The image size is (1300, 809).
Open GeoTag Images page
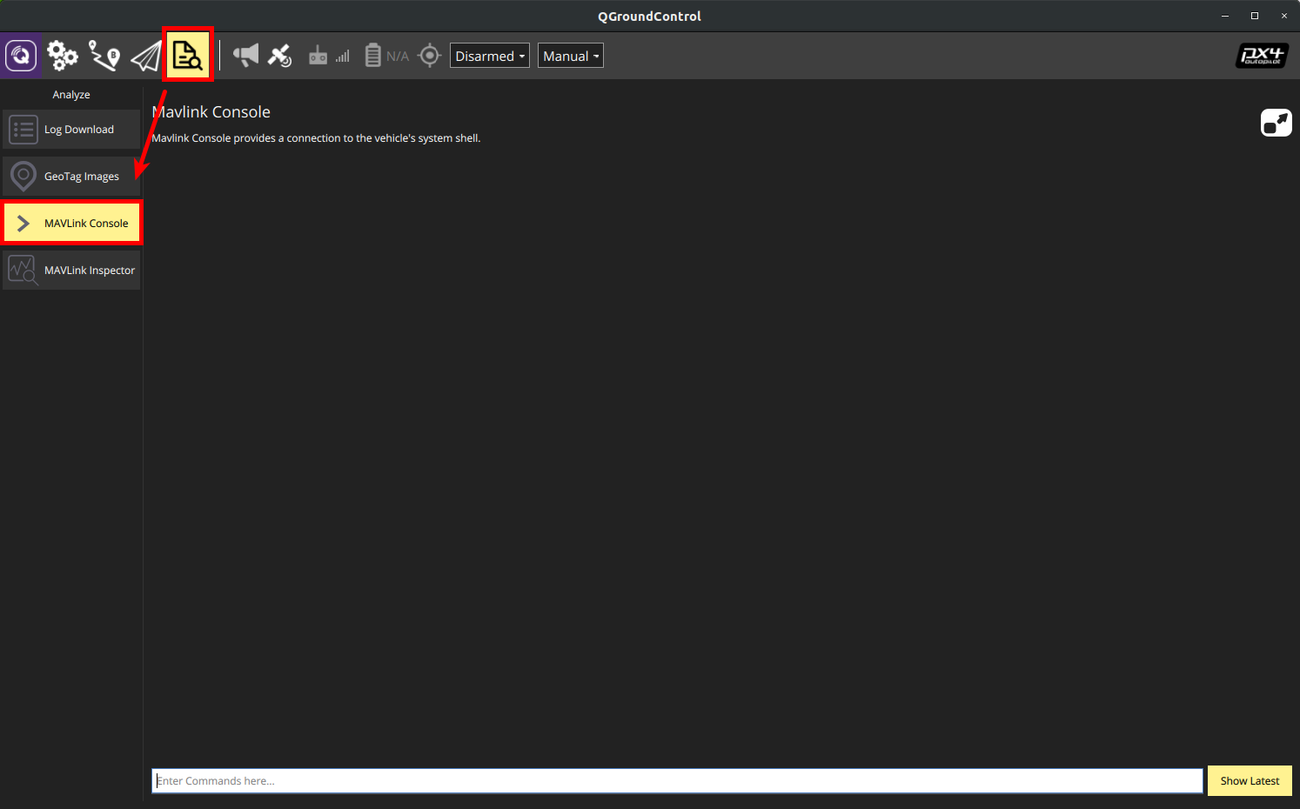point(71,177)
